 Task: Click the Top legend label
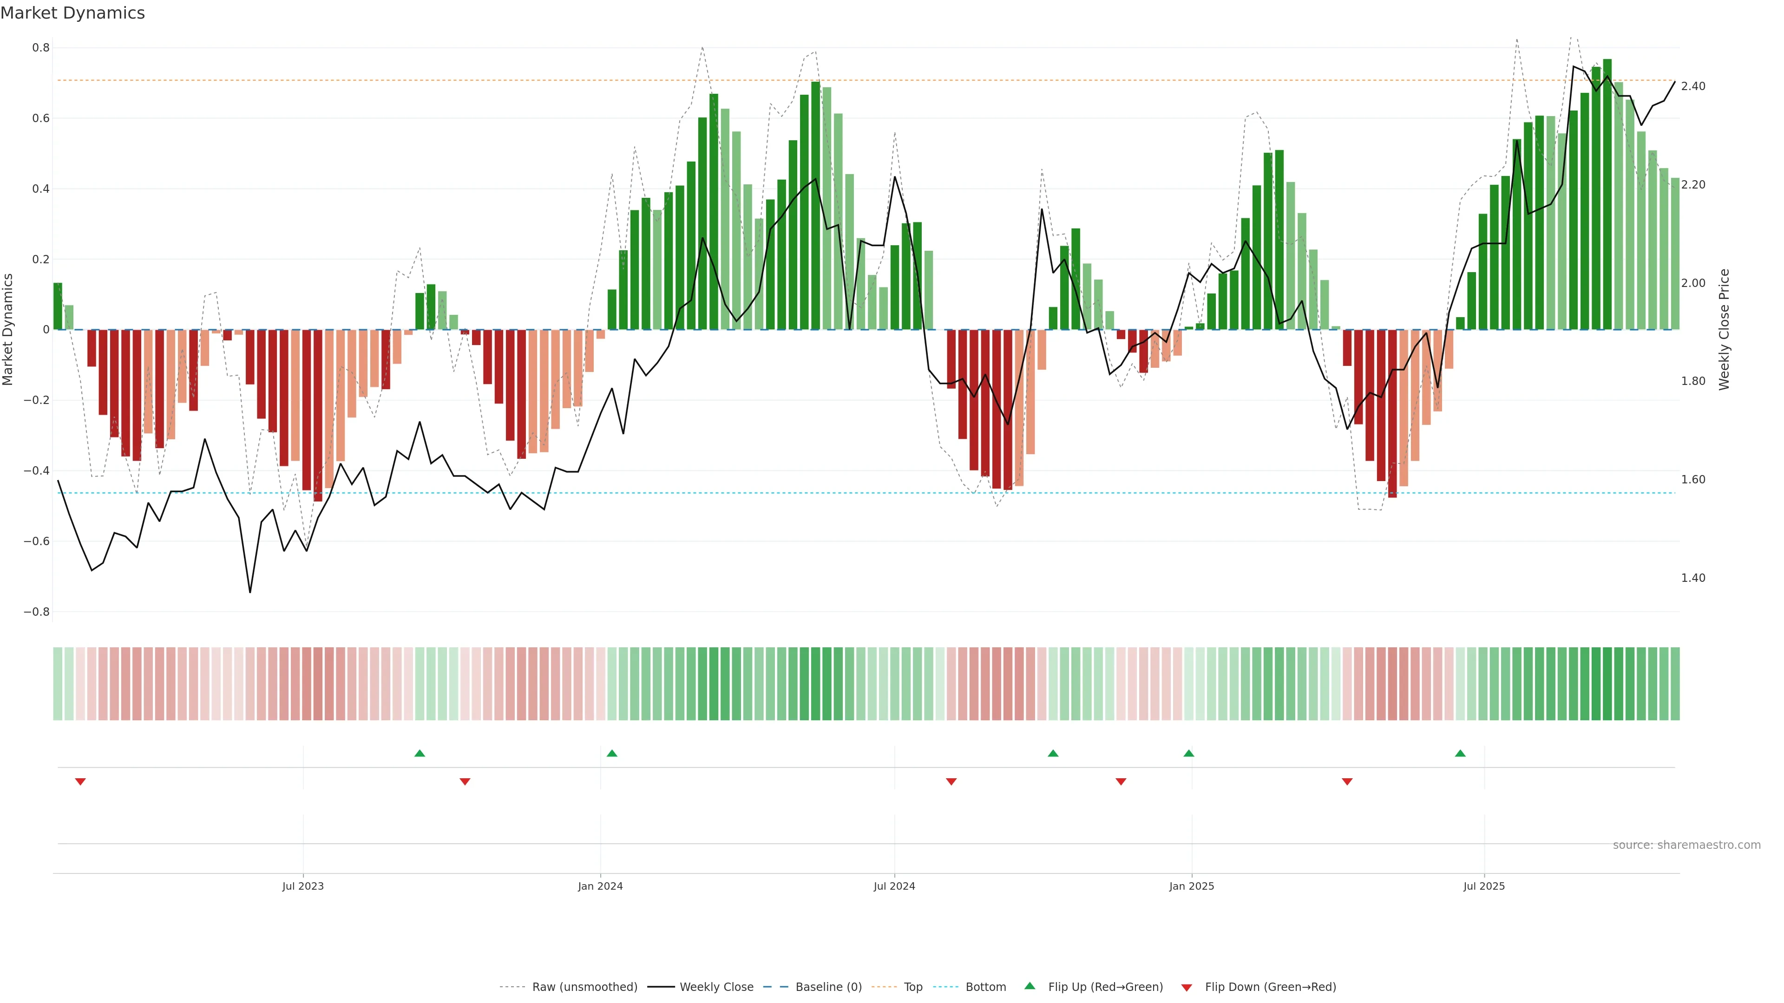point(913,987)
